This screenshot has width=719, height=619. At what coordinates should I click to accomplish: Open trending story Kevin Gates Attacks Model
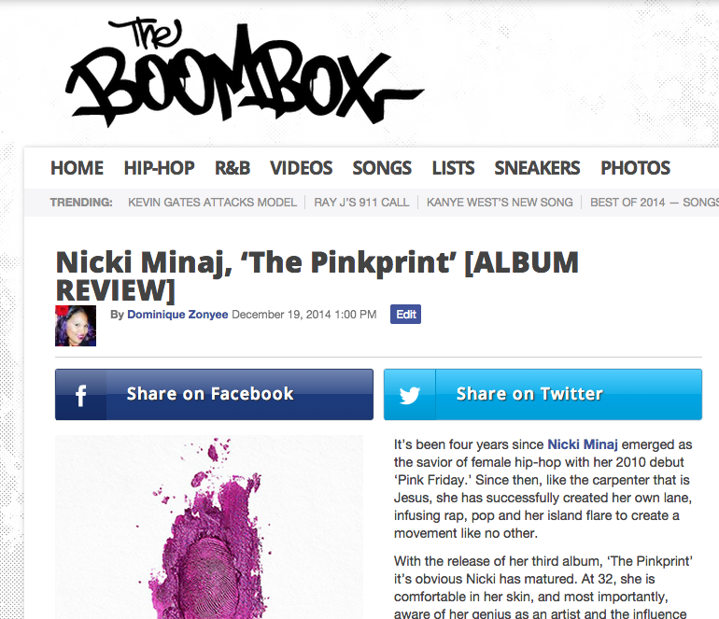[212, 203]
